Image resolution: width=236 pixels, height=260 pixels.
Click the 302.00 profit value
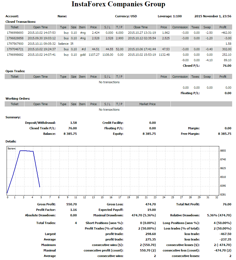pyautogui.click(x=227, y=49)
